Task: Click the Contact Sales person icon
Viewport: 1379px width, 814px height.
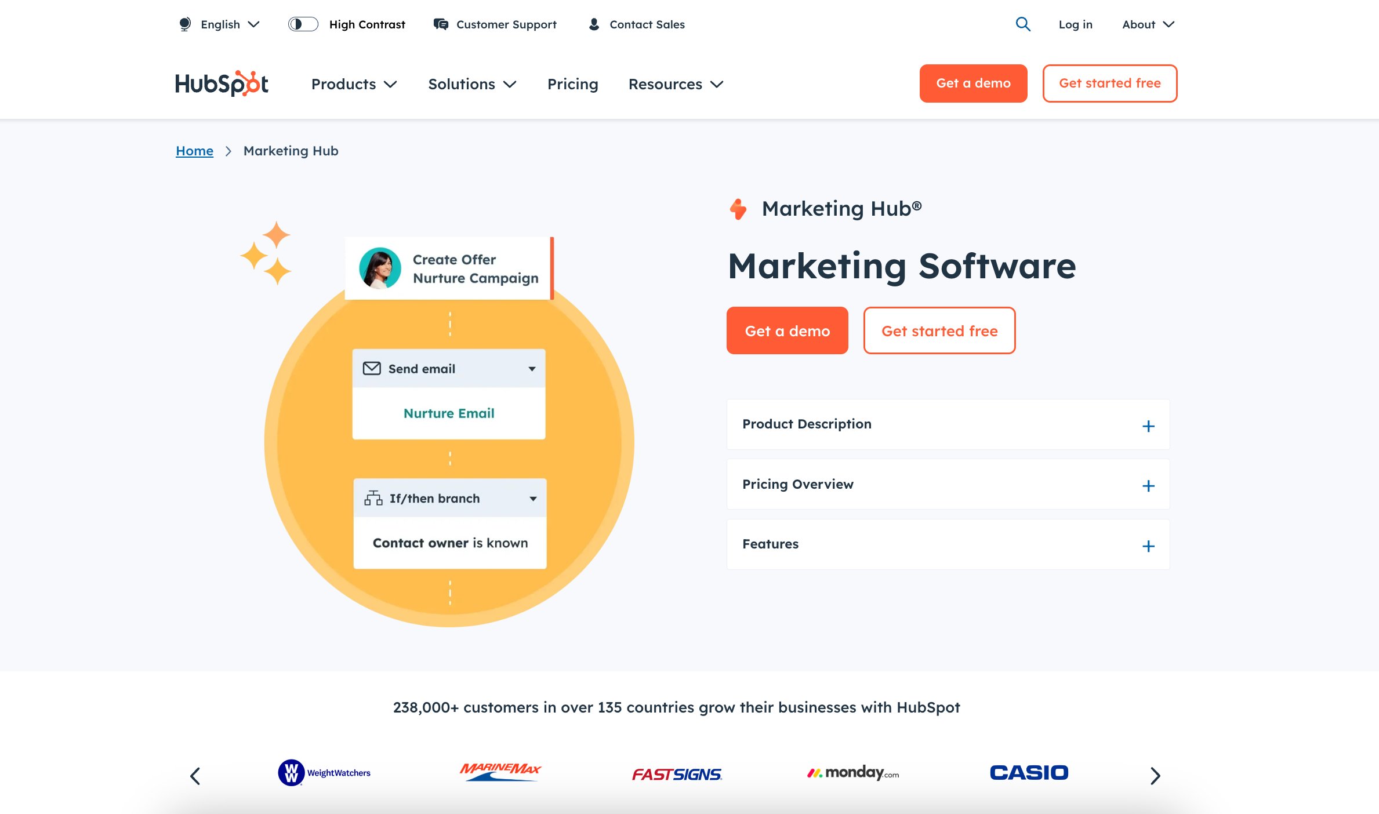Action: click(593, 24)
